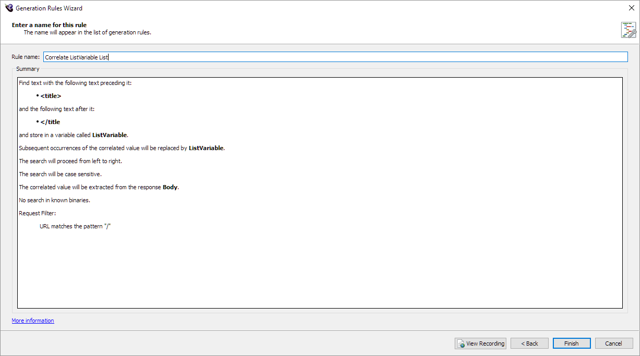Click the "search will proceed from left to right" line
This screenshot has width=640, height=356.
(x=70, y=161)
